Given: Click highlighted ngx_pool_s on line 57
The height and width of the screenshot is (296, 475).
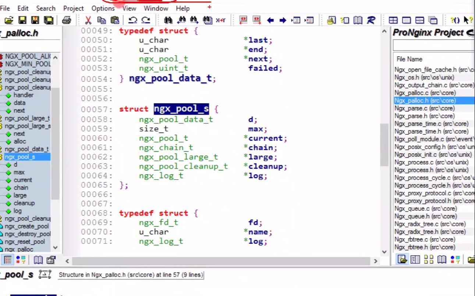Looking at the screenshot, I should [181, 109].
